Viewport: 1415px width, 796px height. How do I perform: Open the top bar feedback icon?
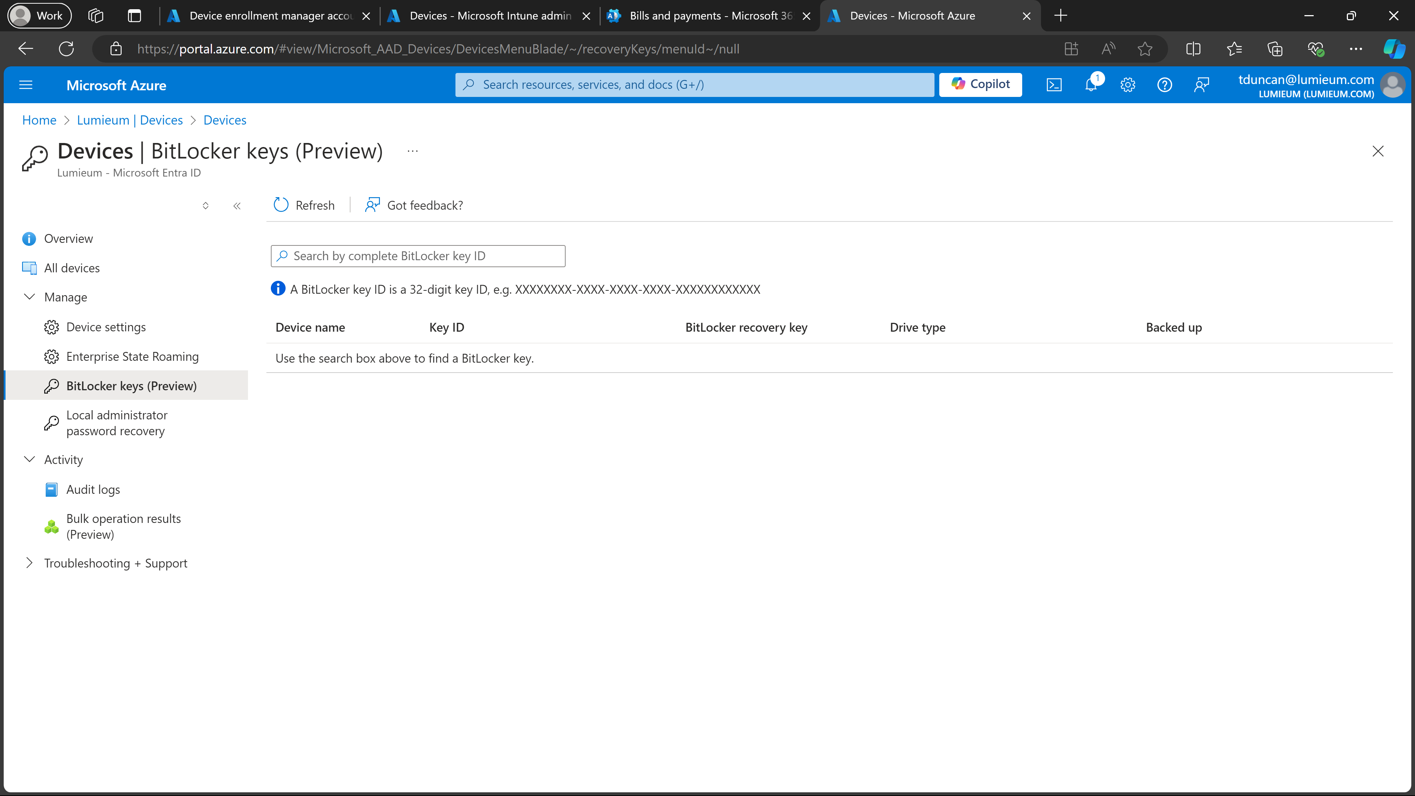(1201, 85)
